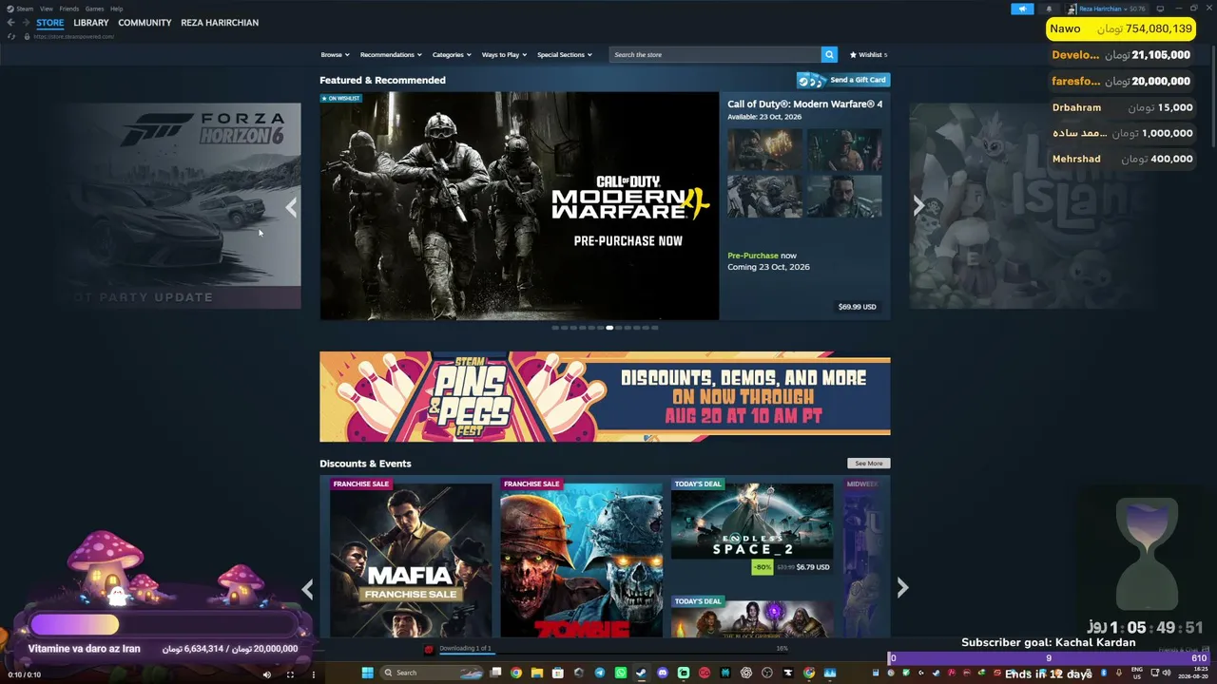Switch to the LIBRARY tab
This screenshot has width=1217, height=684.
point(91,23)
